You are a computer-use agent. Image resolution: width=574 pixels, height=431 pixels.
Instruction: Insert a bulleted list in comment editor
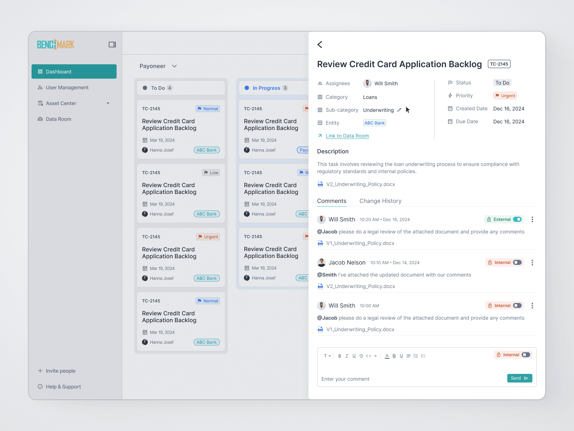point(416,356)
